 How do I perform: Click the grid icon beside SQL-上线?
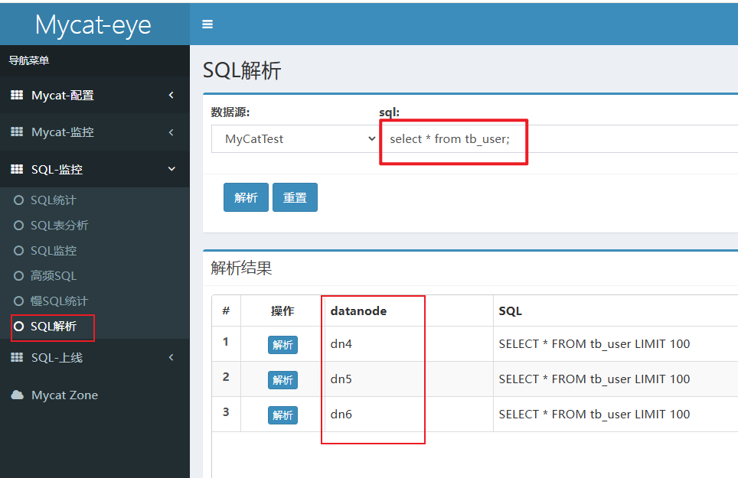[17, 358]
